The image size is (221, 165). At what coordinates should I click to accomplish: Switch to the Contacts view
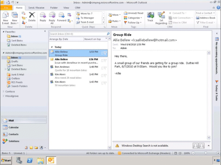pyautogui.click(x=24, y=134)
